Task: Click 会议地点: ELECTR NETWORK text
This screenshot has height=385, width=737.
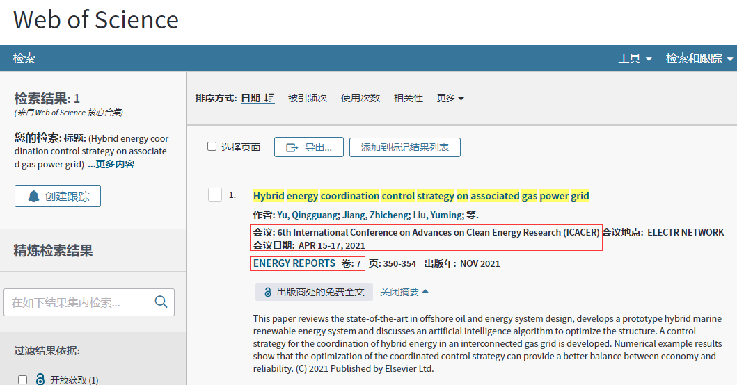Action: (663, 232)
